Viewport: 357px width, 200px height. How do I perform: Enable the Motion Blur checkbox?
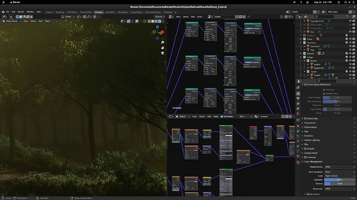(x=305, y=119)
